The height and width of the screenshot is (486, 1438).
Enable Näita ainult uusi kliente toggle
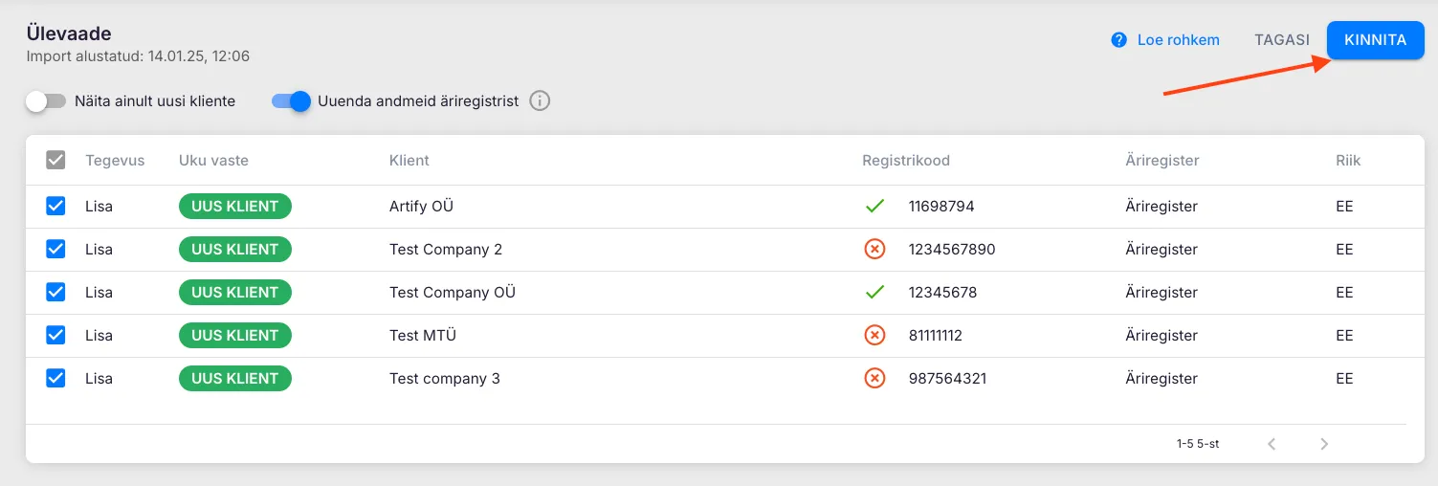(x=45, y=100)
